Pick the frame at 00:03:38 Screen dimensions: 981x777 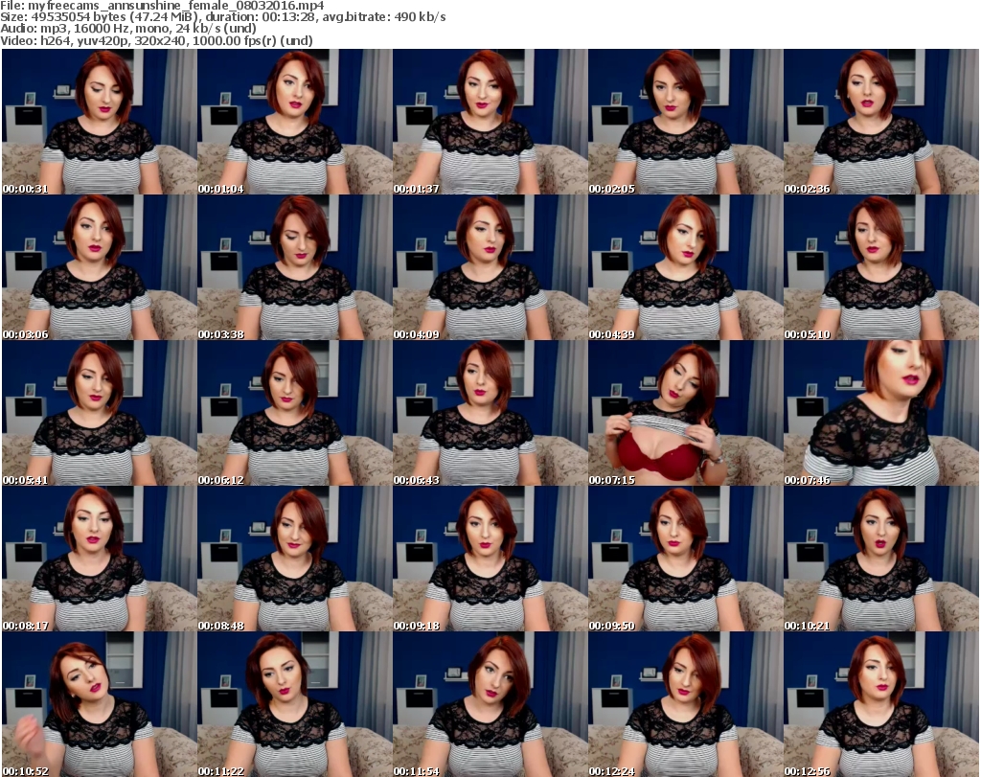[x=295, y=267]
